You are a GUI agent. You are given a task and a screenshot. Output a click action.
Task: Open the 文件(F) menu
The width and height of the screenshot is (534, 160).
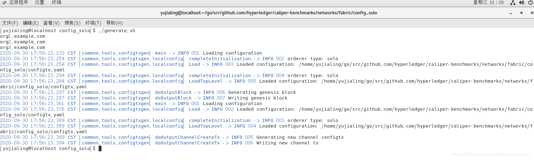click(x=10, y=23)
